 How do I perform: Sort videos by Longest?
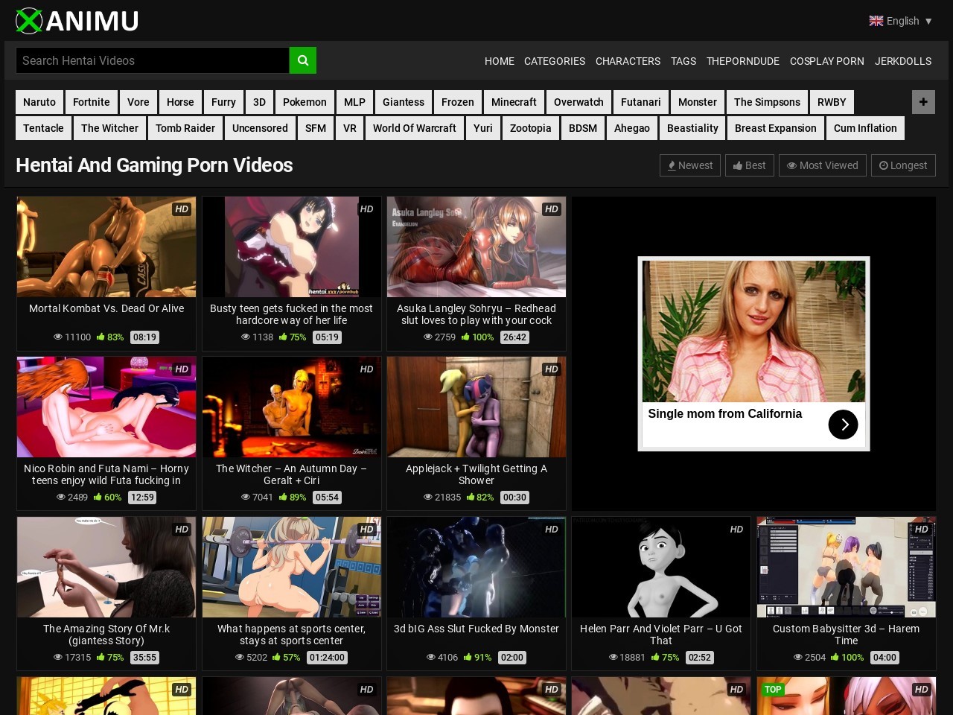coord(903,165)
